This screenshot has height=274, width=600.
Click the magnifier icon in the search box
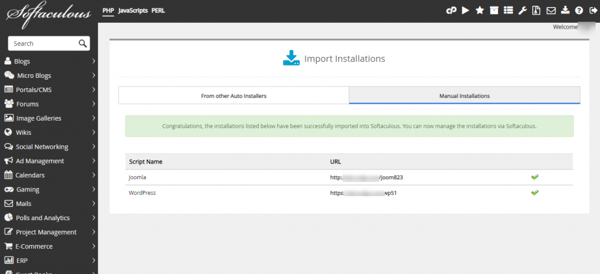pos(83,43)
